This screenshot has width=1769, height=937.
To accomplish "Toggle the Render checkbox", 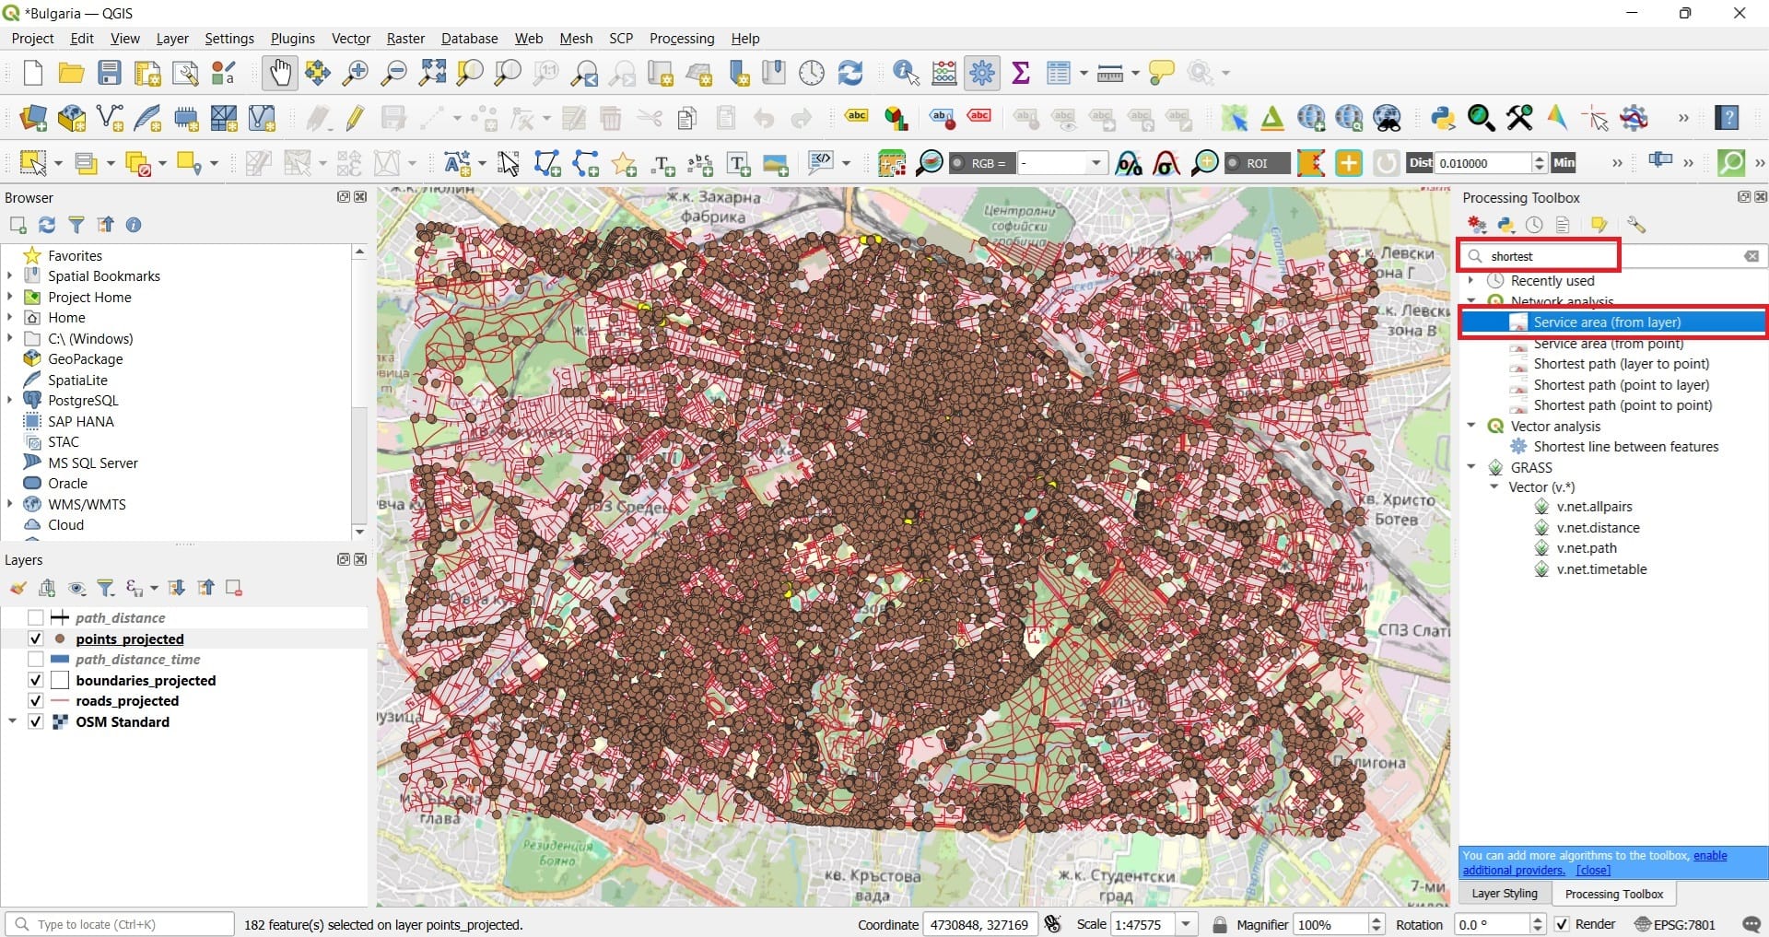I will pyautogui.click(x=1562, y=924).
